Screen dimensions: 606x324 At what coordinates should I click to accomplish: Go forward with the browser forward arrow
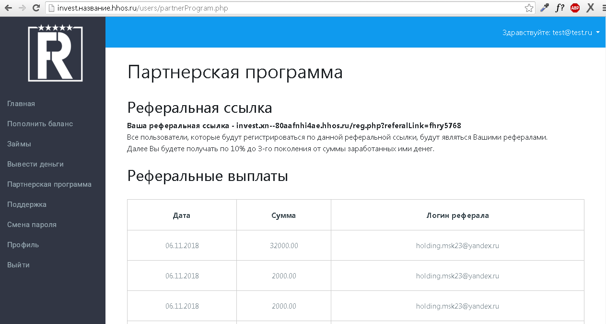(22, 8)
